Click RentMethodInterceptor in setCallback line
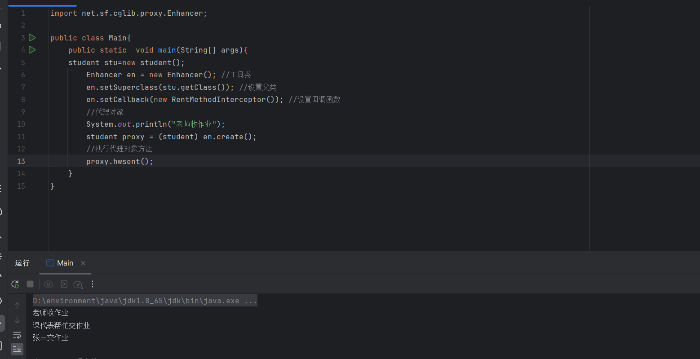 click(219, 99)
